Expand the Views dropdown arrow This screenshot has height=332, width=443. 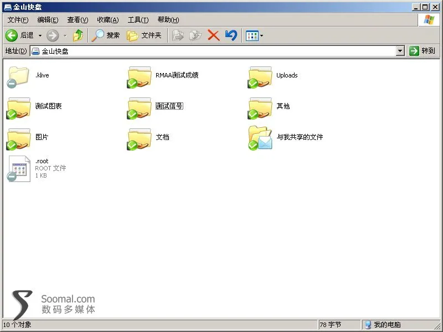click(x=261, y=35)
